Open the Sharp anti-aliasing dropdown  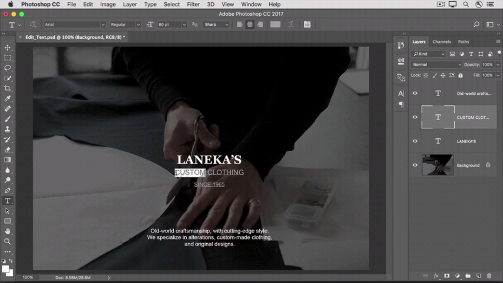tap(216, 24)
